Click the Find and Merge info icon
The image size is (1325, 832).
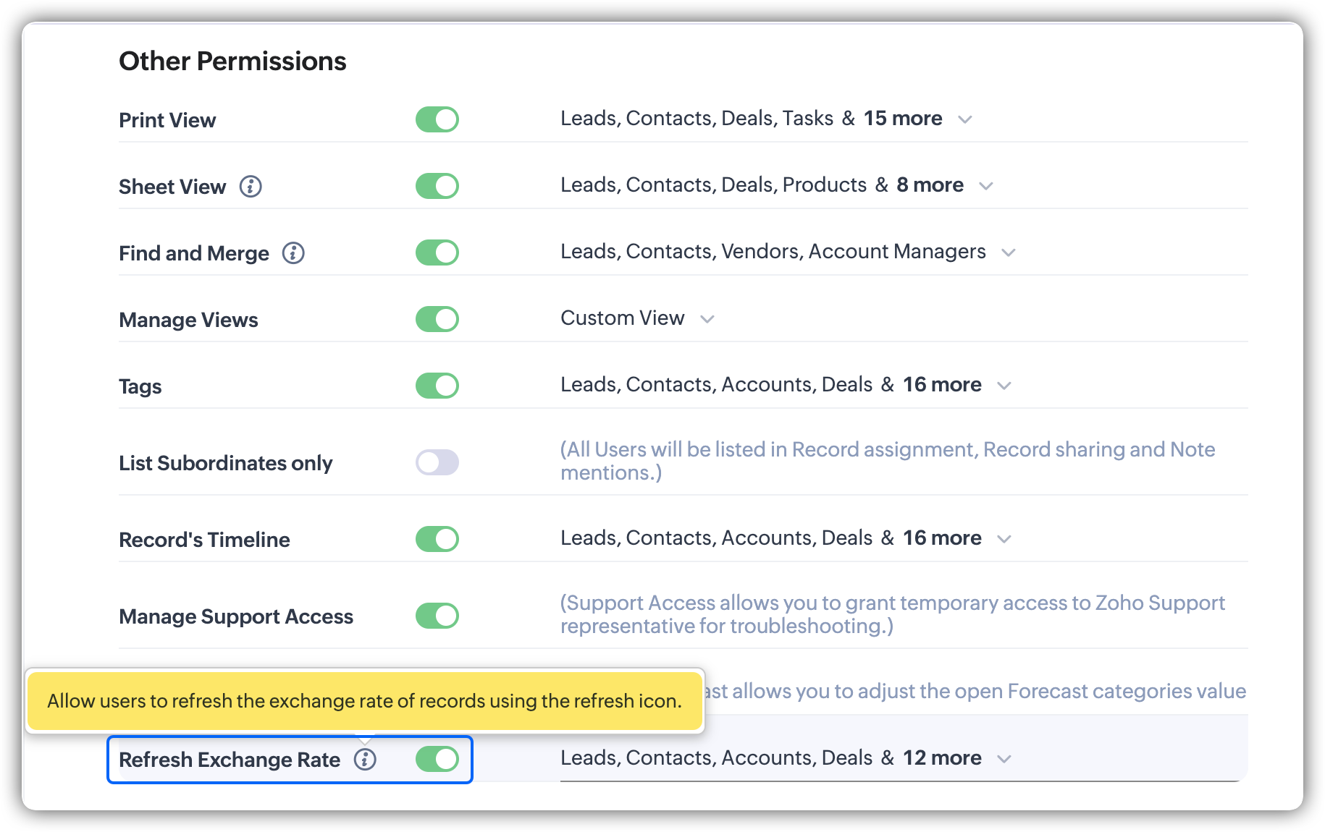293,253
